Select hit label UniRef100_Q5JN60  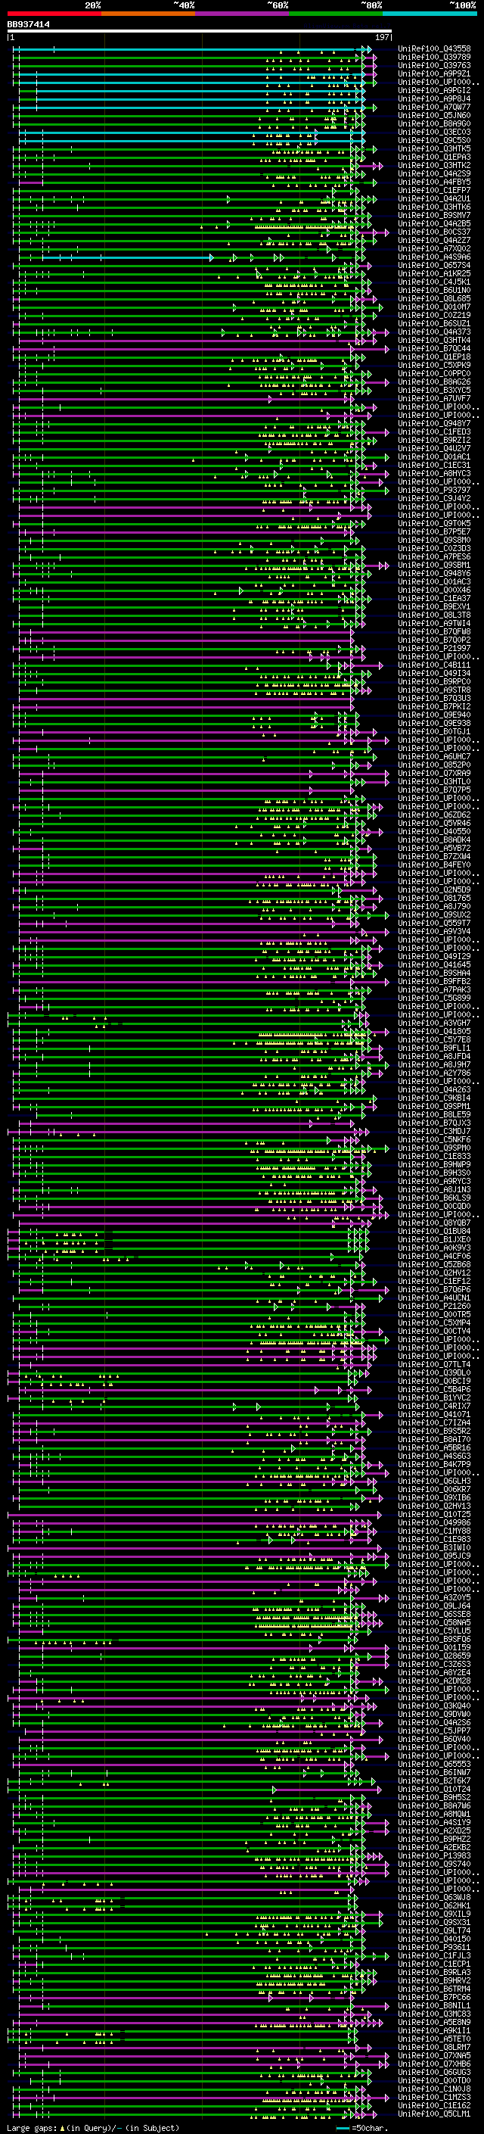434,115
